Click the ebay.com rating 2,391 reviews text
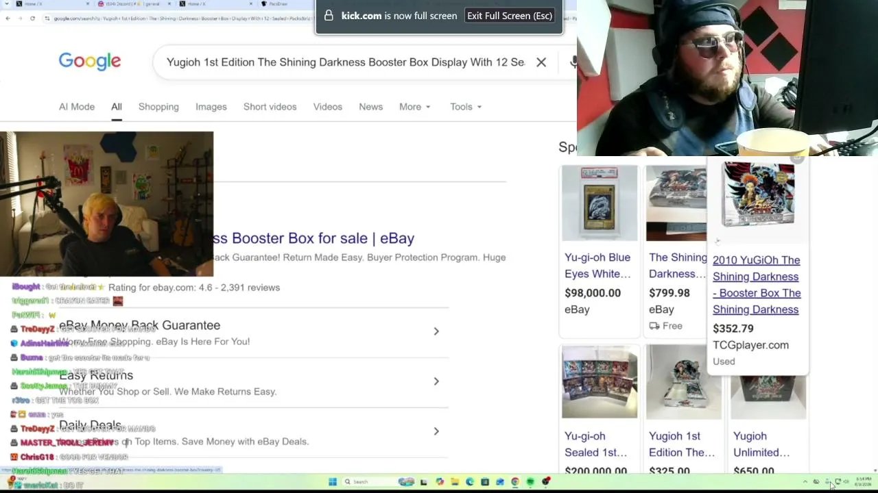 pyautogui.click(x=194, y=288)
